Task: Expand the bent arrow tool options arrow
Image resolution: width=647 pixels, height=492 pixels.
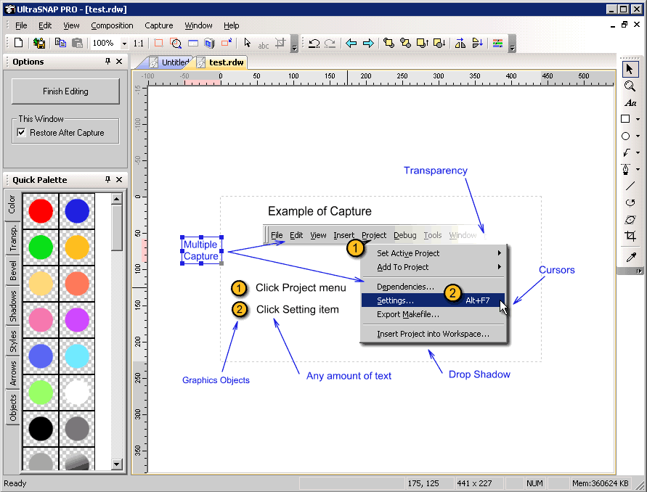Action: 638,152
